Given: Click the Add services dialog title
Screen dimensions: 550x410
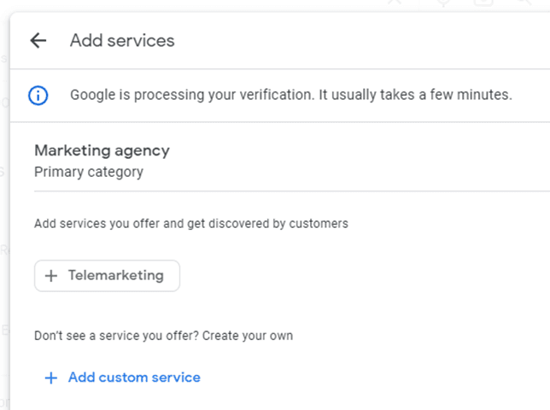Looking at the screenshot, I should (122, 40).
